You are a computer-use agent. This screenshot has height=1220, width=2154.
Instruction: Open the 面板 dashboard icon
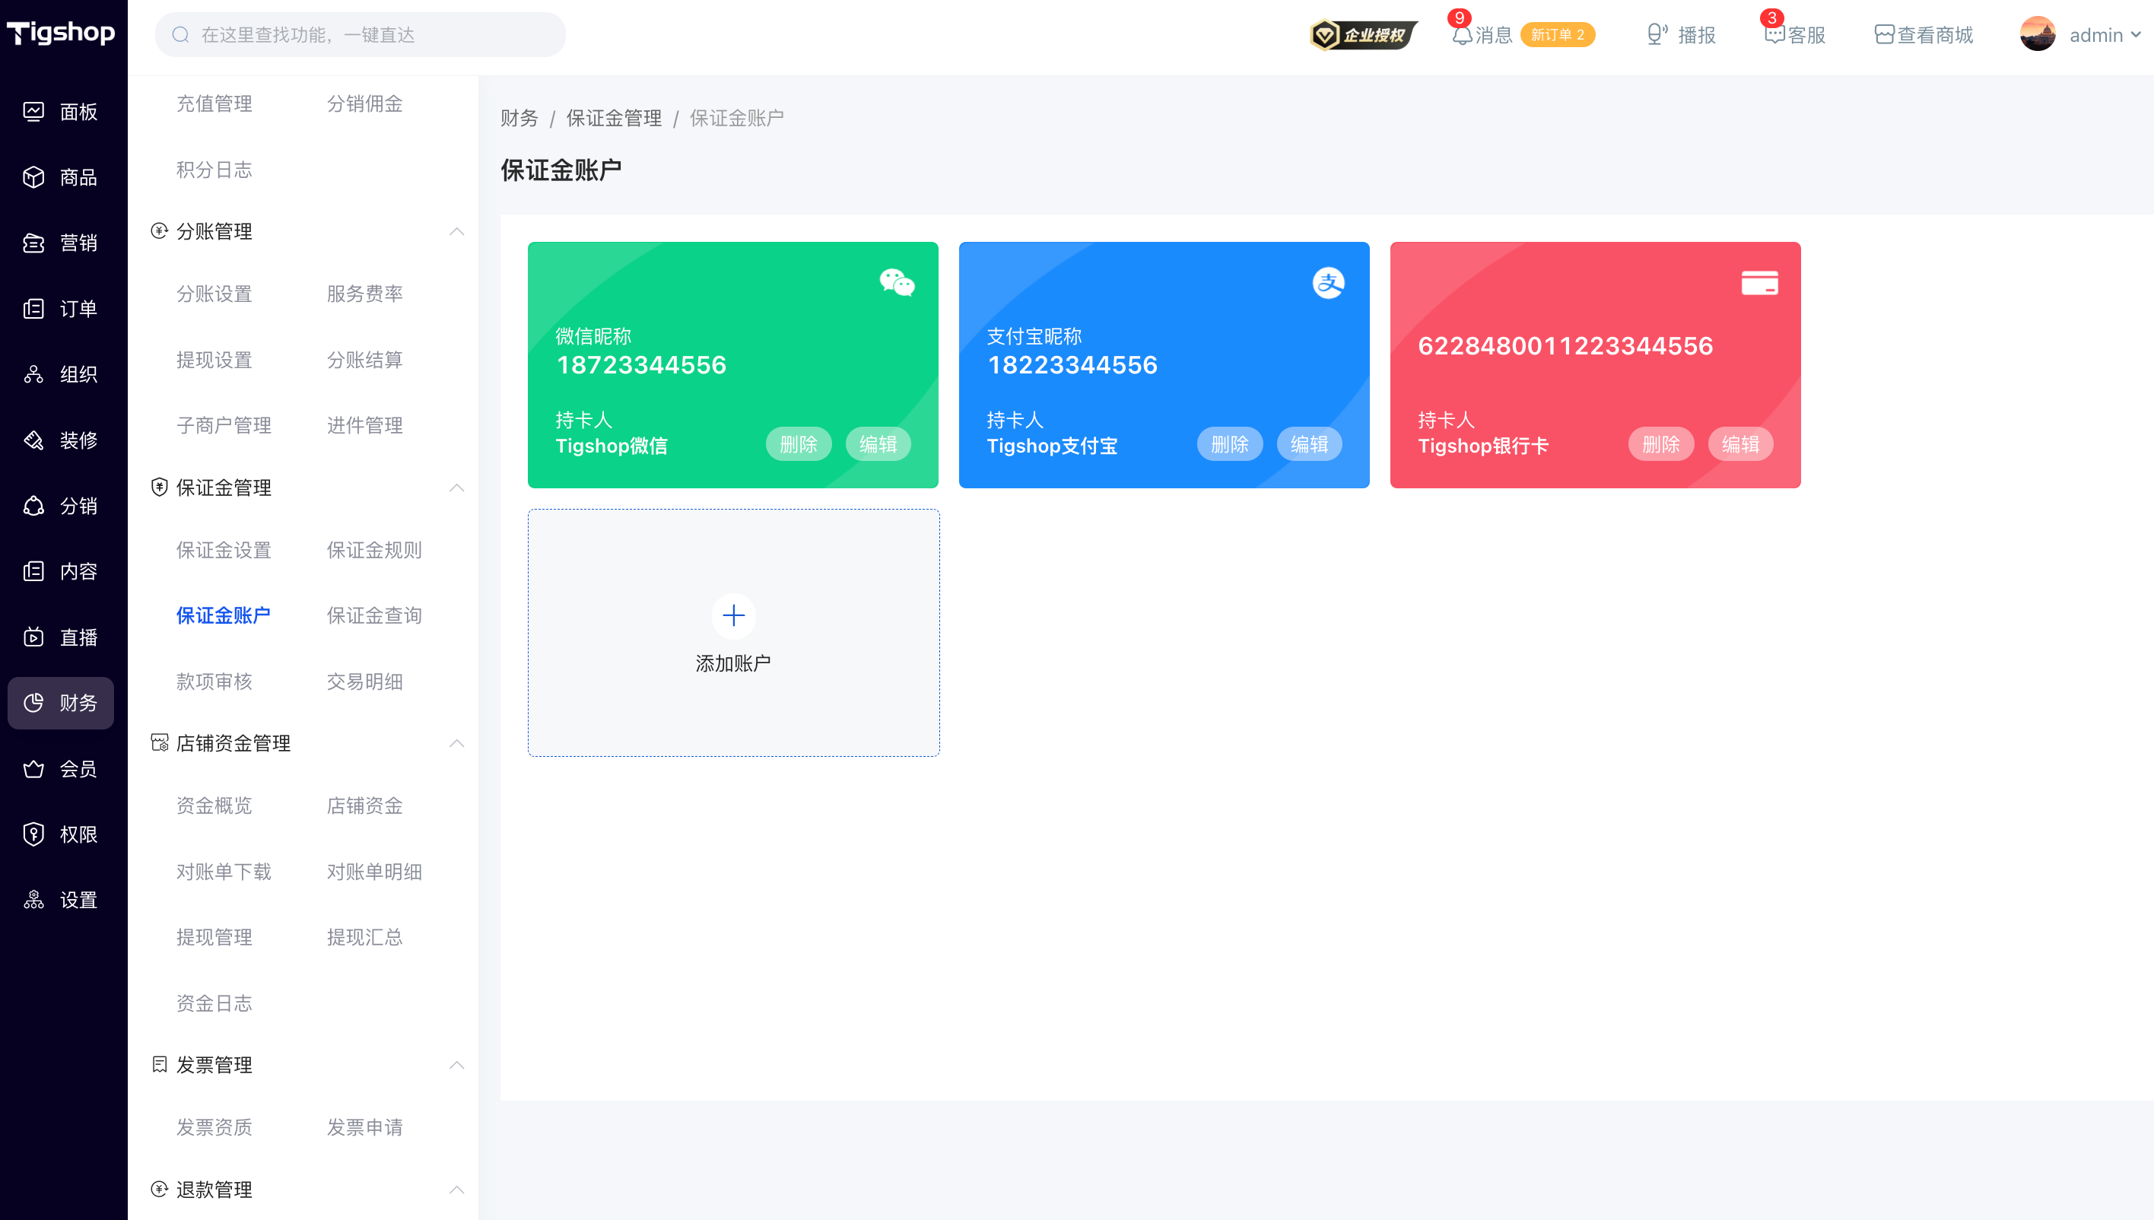[33, 112]
